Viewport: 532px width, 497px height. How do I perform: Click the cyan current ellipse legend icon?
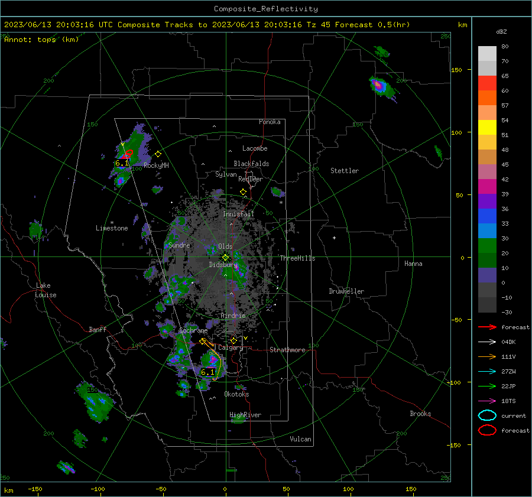487,415
